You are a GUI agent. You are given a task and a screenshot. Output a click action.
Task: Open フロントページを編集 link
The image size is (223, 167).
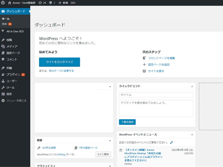coord(161,58)
